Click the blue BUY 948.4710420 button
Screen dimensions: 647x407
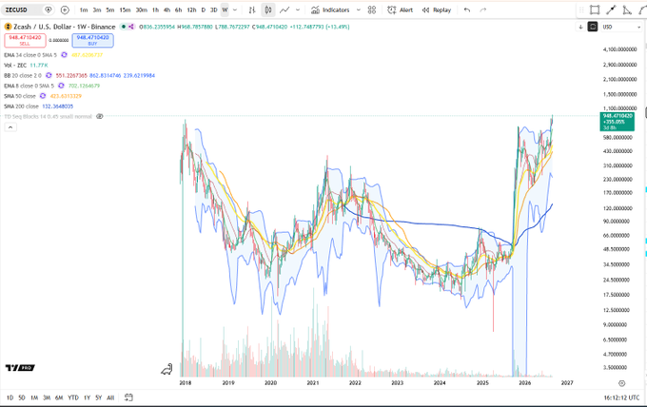click(x=92, y=40)
